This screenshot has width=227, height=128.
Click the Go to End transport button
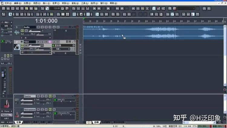(x=122, y=8)
